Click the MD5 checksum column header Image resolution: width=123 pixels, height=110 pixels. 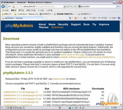[x=71, y=89]
